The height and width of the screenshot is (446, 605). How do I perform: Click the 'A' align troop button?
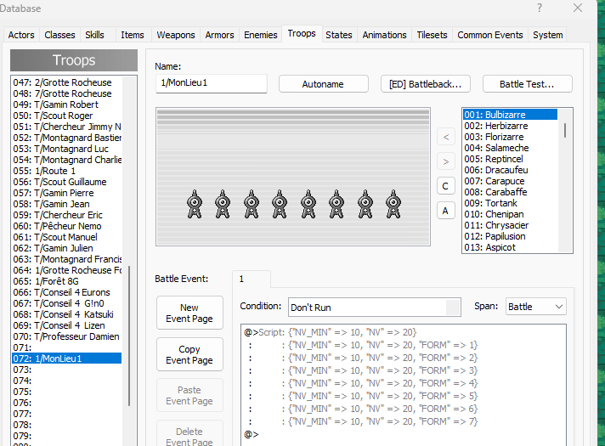tap(445, 211)
